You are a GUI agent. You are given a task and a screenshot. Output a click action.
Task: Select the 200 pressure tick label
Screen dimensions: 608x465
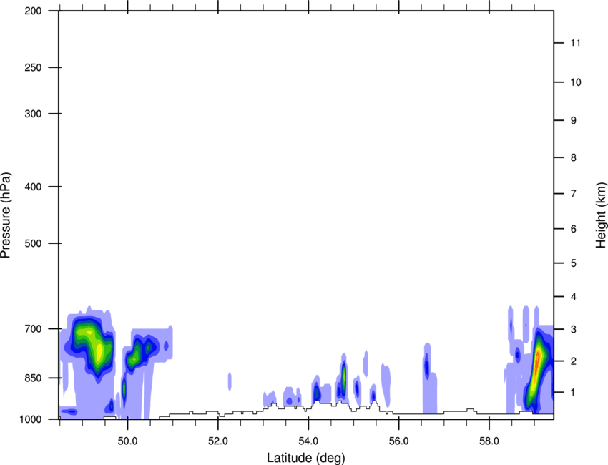tap(33, 11)
